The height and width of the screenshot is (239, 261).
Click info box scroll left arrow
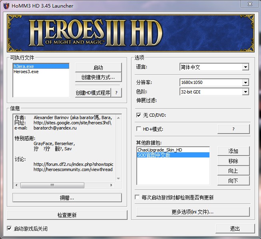click(x=16, y=185)
